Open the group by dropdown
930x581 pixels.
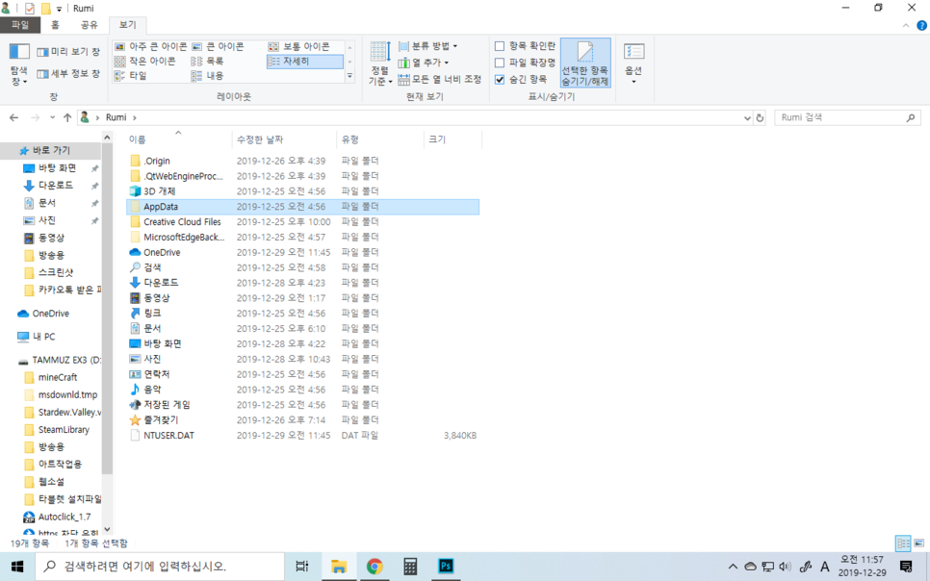428,46
